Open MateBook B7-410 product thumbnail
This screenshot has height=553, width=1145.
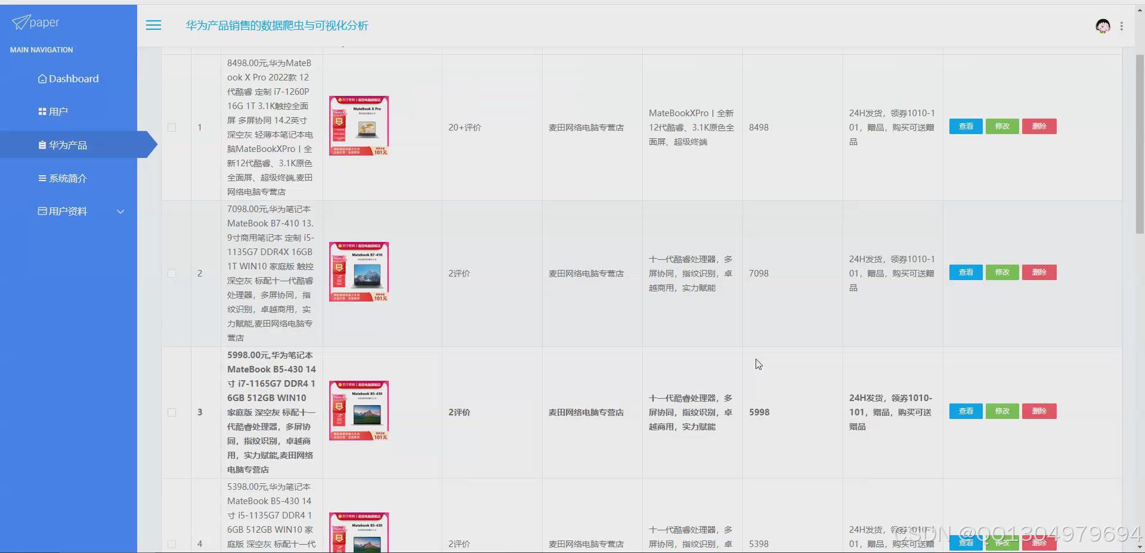click(359, 272)
